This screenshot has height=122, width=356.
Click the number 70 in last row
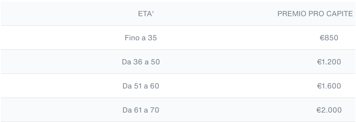(155, 110)
